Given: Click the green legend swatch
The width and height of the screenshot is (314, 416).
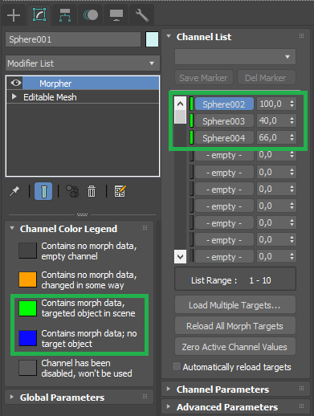Looking at the screenshot, I should pyautogui.click(x=27, y=308).
